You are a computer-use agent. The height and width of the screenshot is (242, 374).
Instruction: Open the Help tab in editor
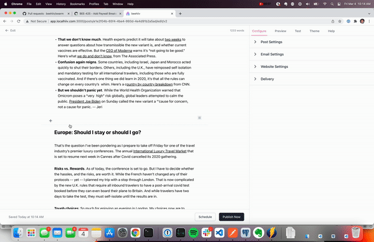[x=331, y=31]
